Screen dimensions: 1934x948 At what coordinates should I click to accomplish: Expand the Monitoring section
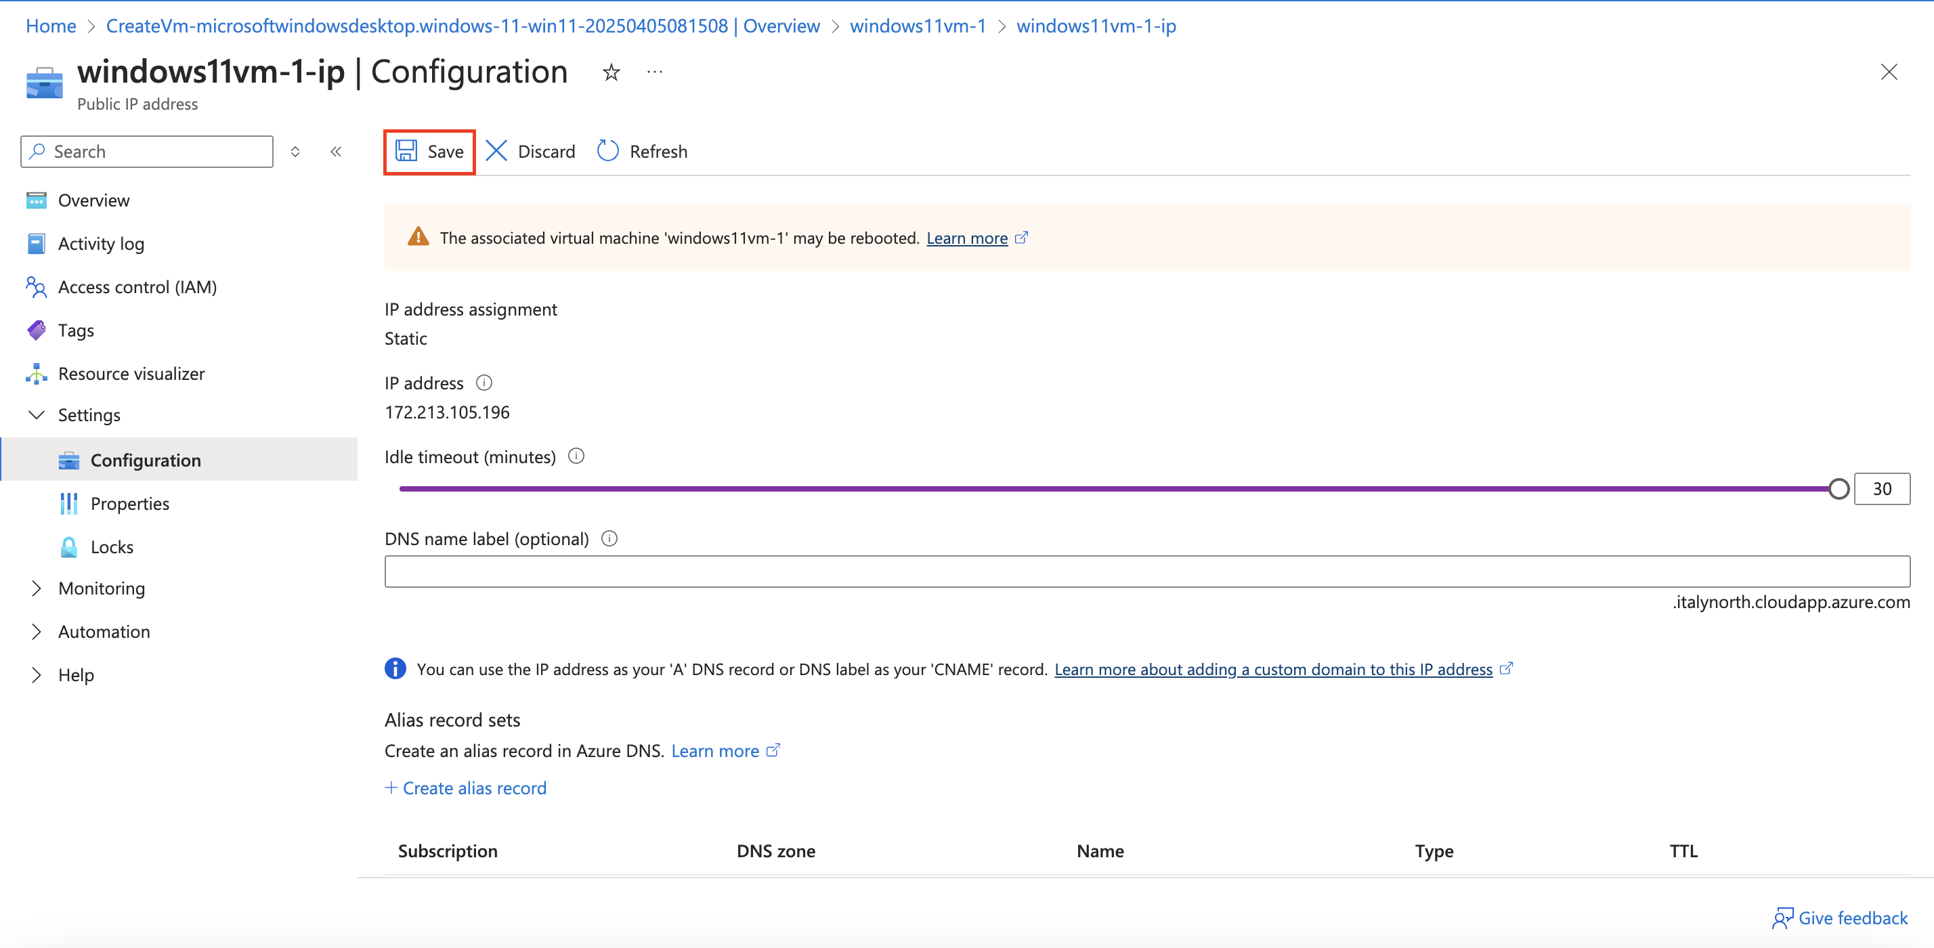36,588
